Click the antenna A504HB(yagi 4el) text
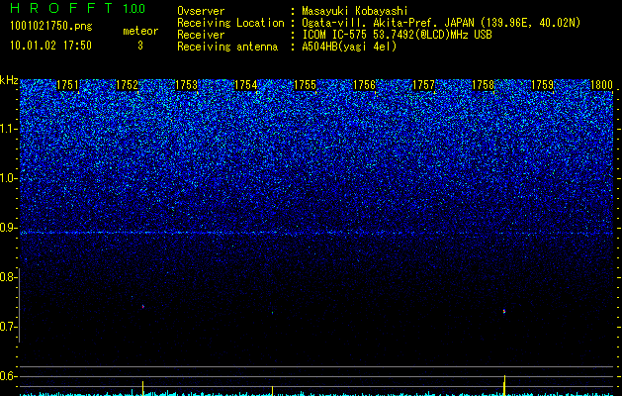 (x=349, y=47)
